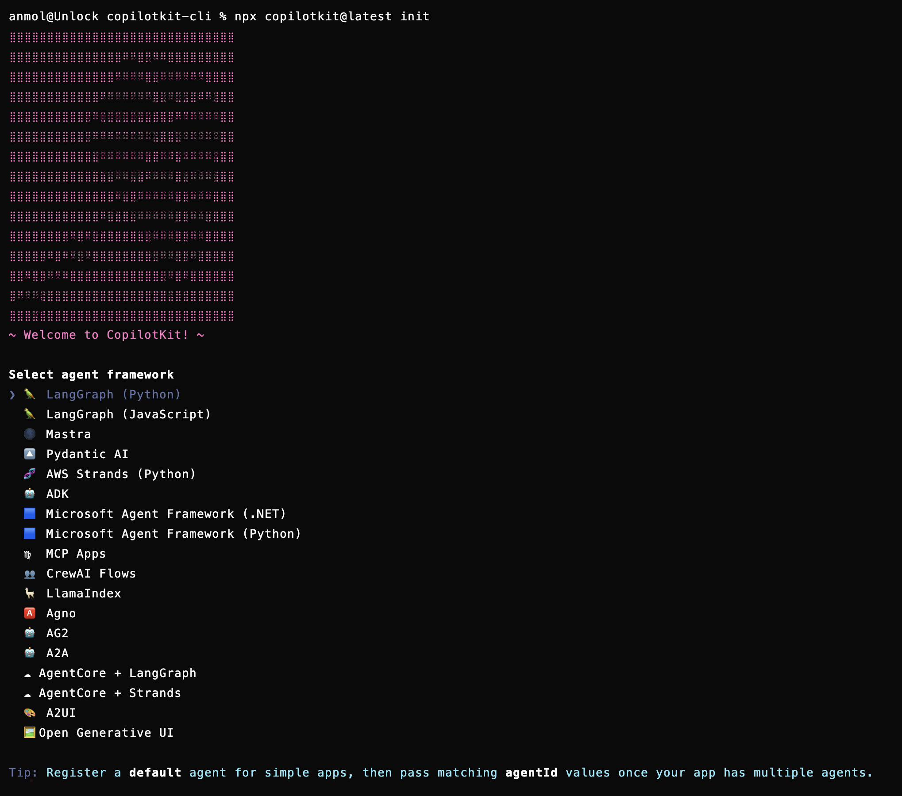Pick AgentCore + LangGraph from the list
902x796 pixels.
117,673
